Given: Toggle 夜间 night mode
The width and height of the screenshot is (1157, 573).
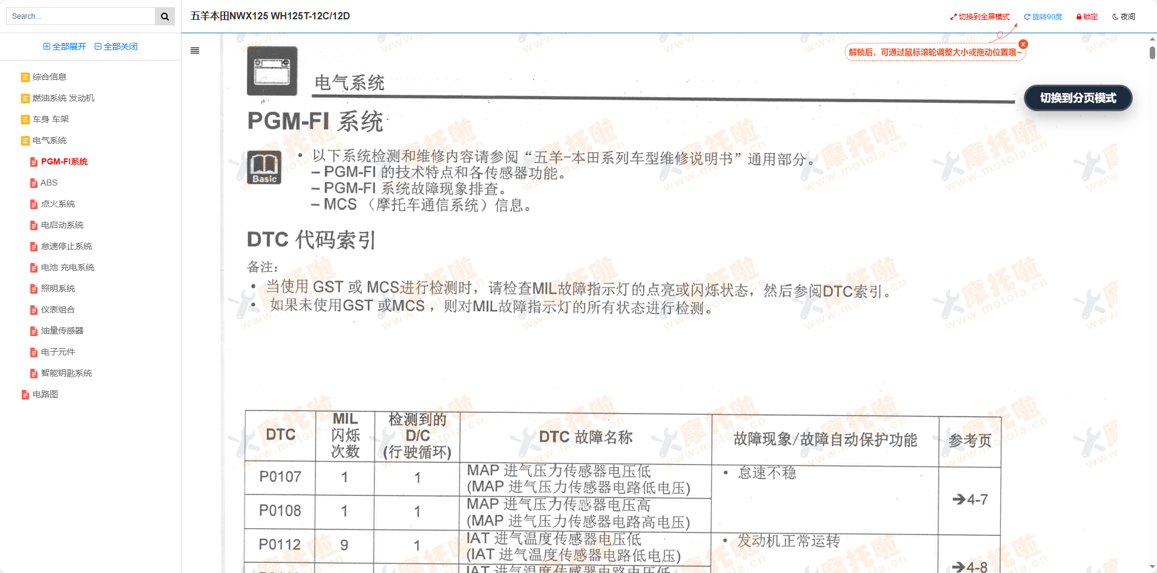Looking at the screenshot, I should point(1124,17).
